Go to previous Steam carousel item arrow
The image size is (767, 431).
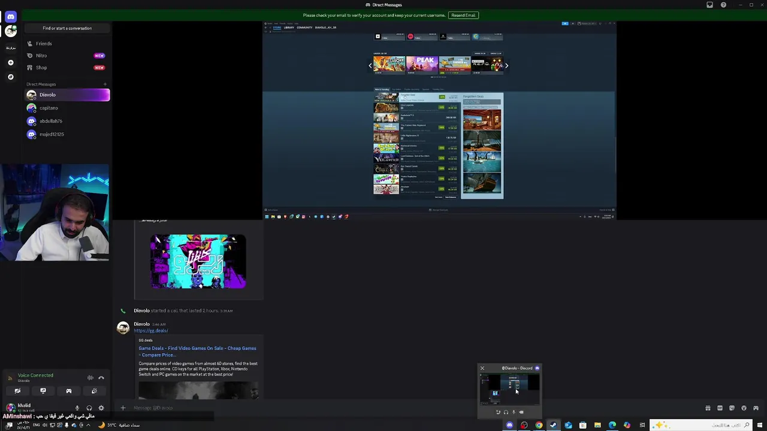point(370,66)
